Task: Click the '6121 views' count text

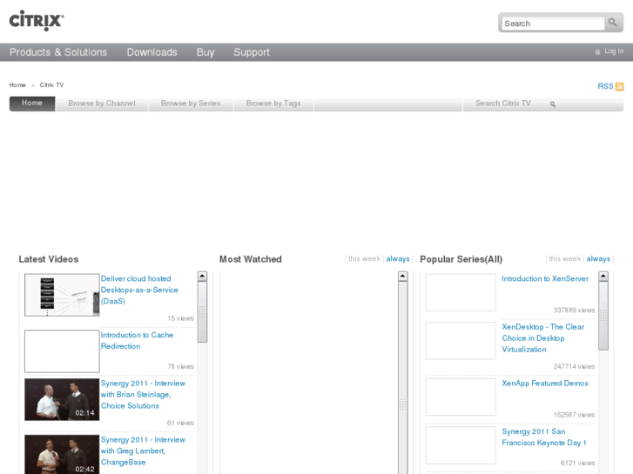Action: pyautogui.click(x=577, y=463)
